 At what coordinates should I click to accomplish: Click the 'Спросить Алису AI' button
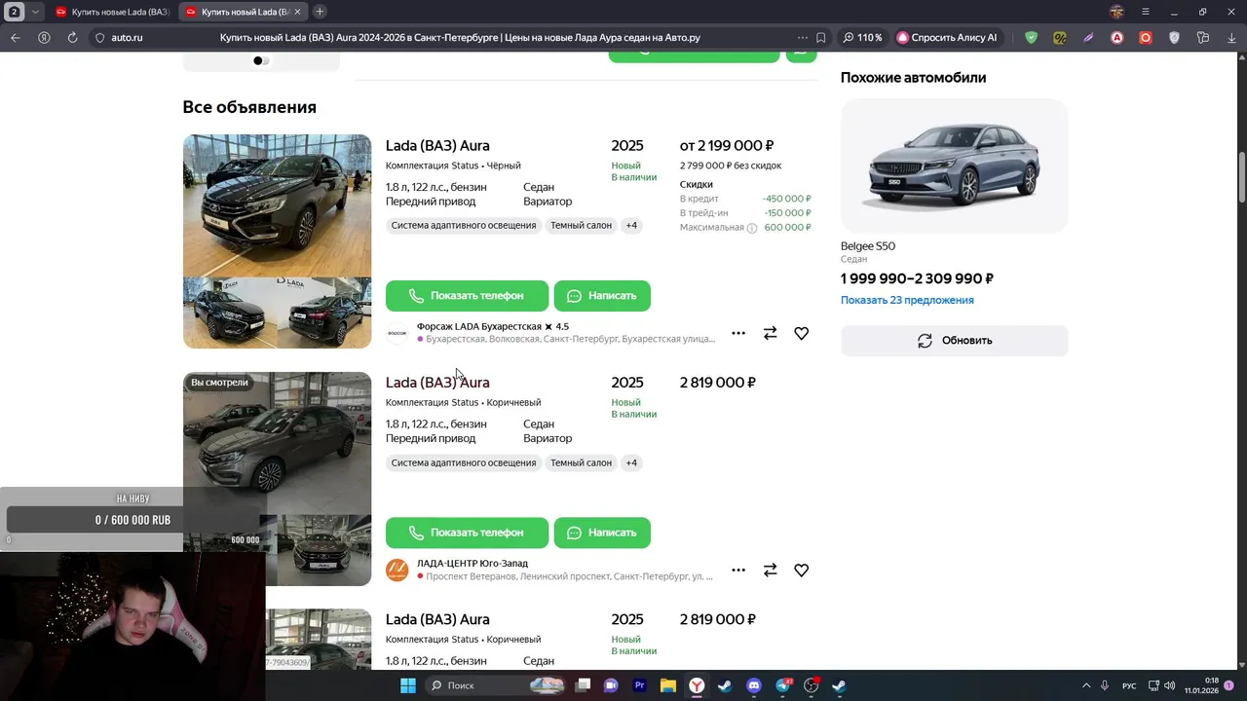[x=947, y=38]
